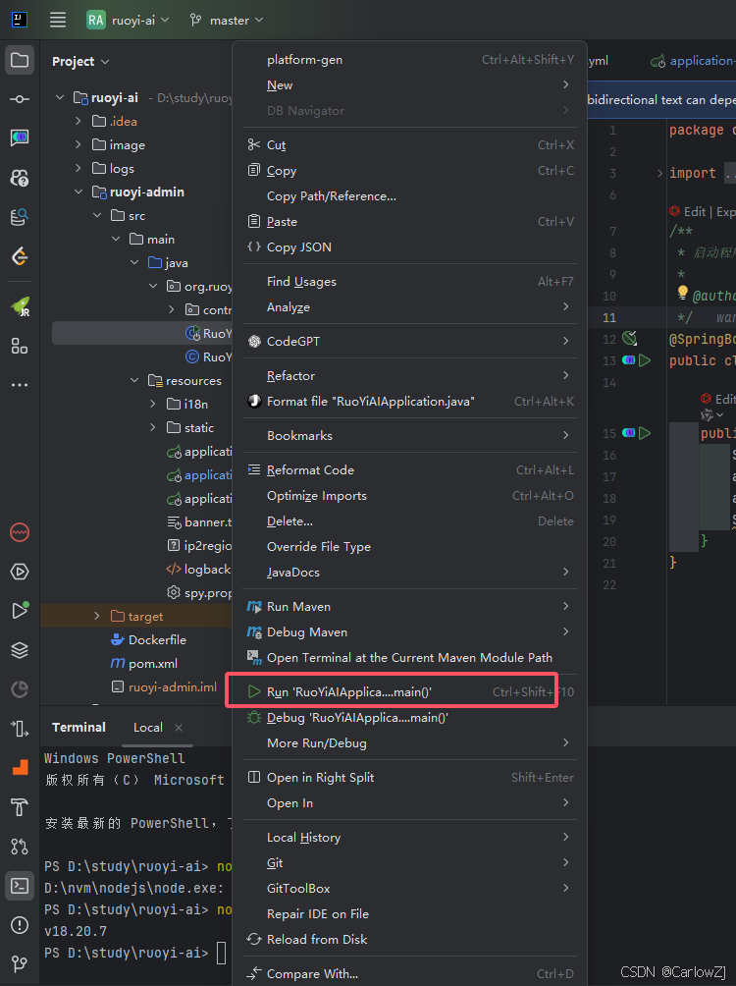Screen dimensions: 736x986
Task: Close the Local terminal tab
Action: coord(179,728)
